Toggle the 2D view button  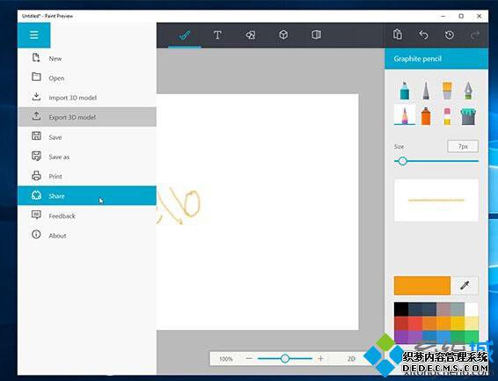click(351, 359)
